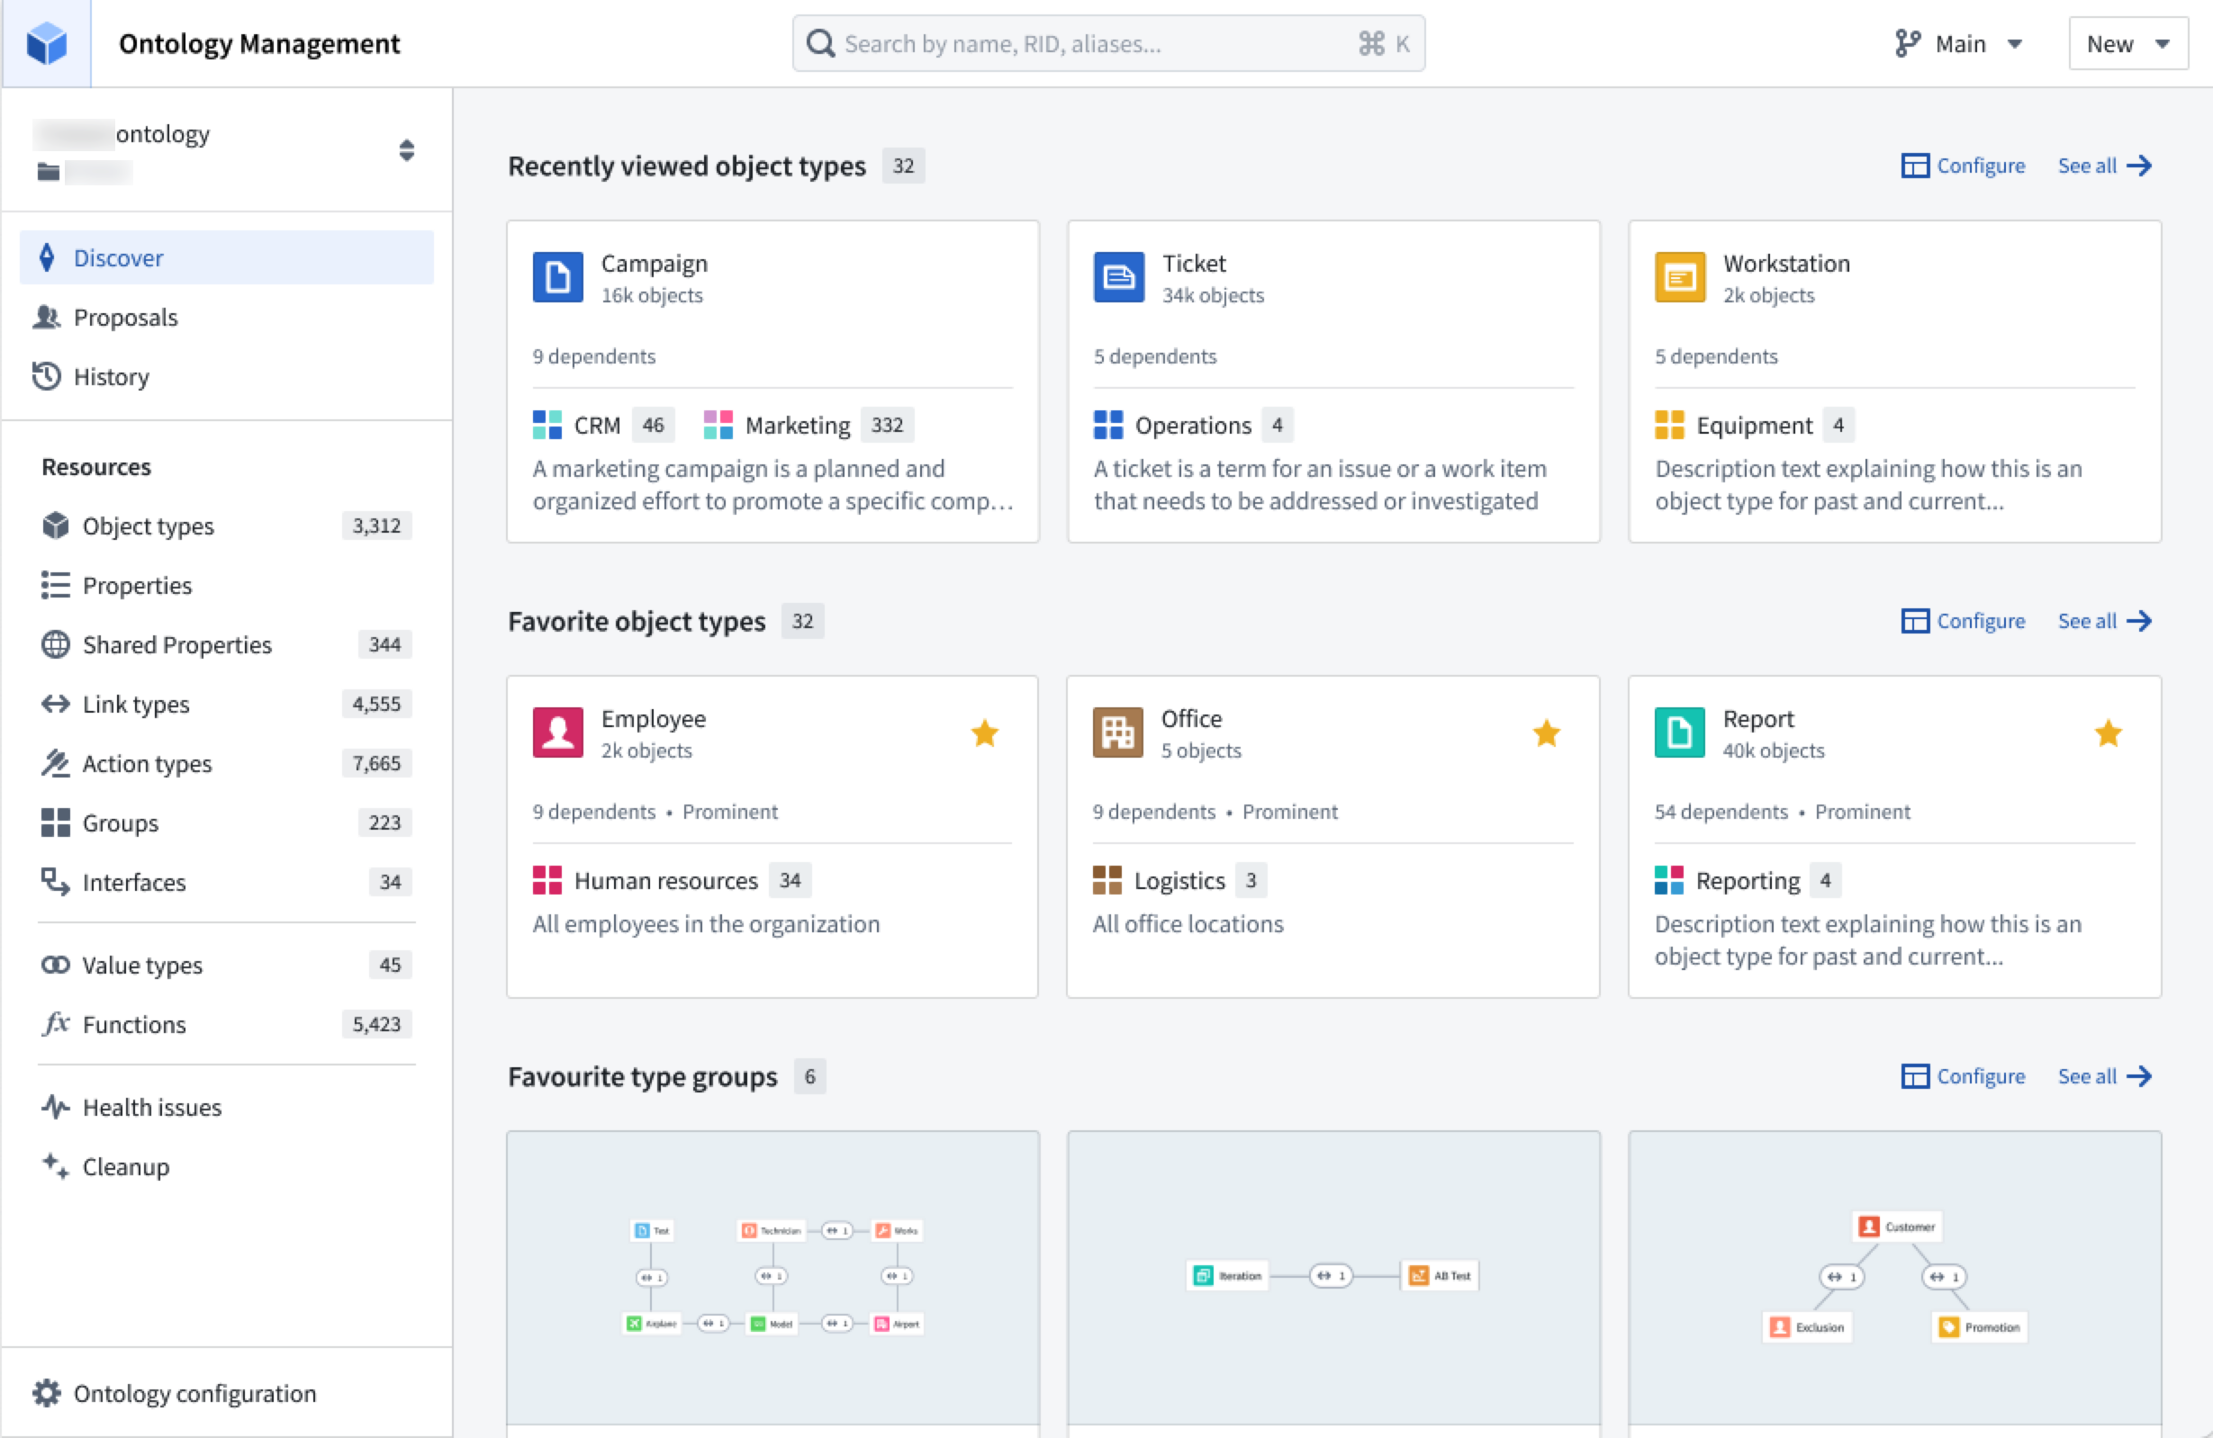Click the Office building icon
This screenshot has width=2213, height=1438.
[x=1117, y=732]
